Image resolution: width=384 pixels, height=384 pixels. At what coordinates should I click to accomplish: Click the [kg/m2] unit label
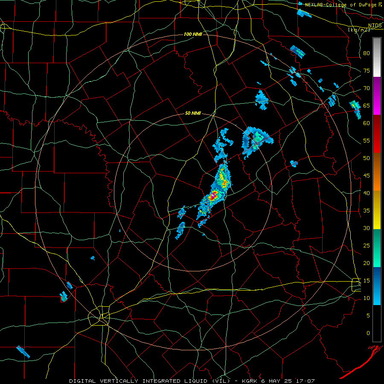(359, 30)
